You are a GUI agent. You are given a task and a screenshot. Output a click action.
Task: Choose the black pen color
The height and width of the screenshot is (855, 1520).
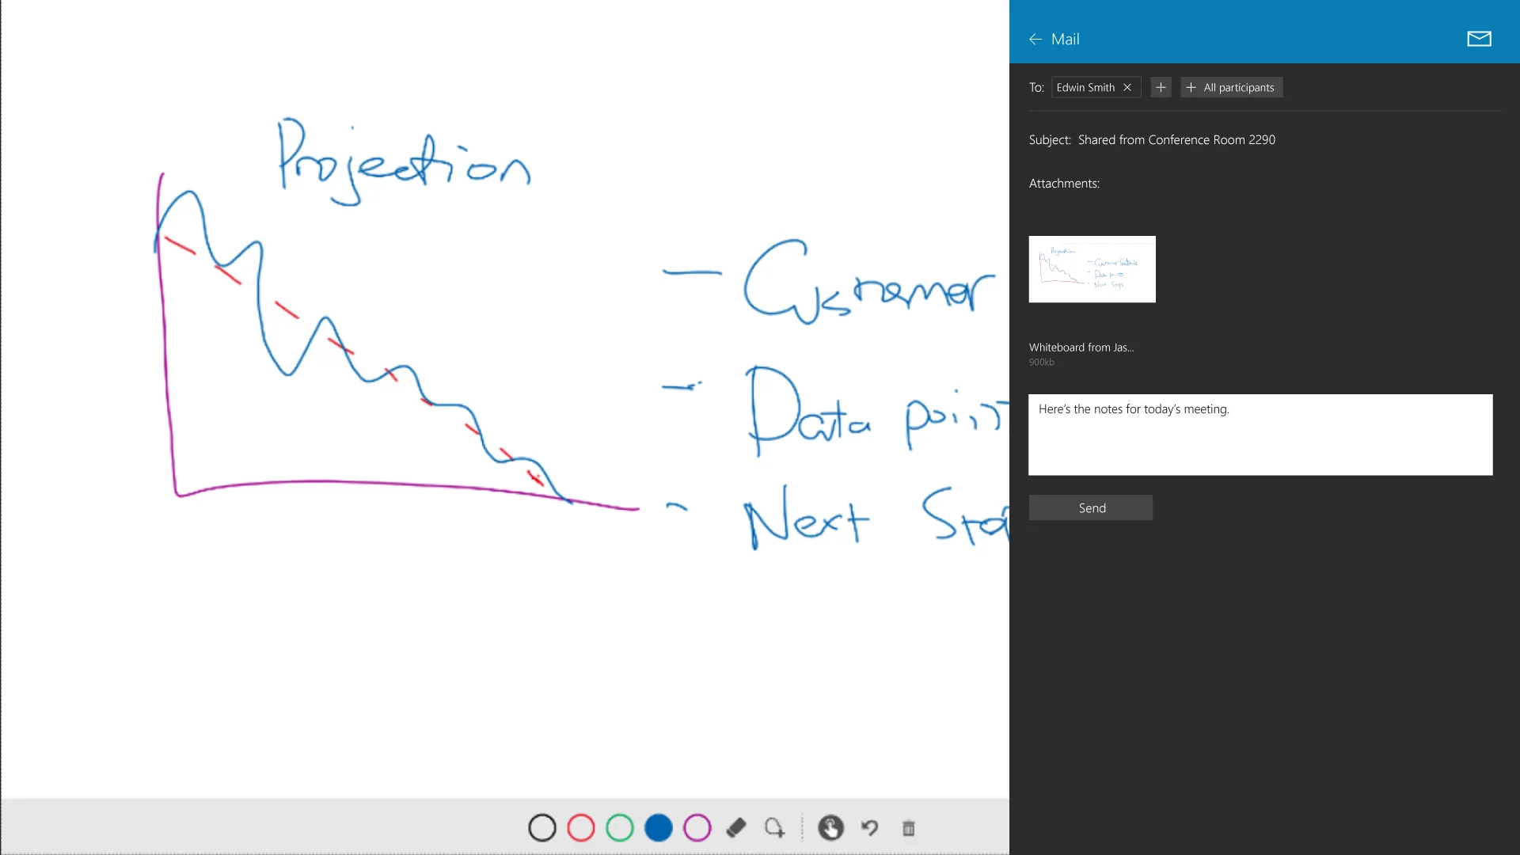point(542,828)
